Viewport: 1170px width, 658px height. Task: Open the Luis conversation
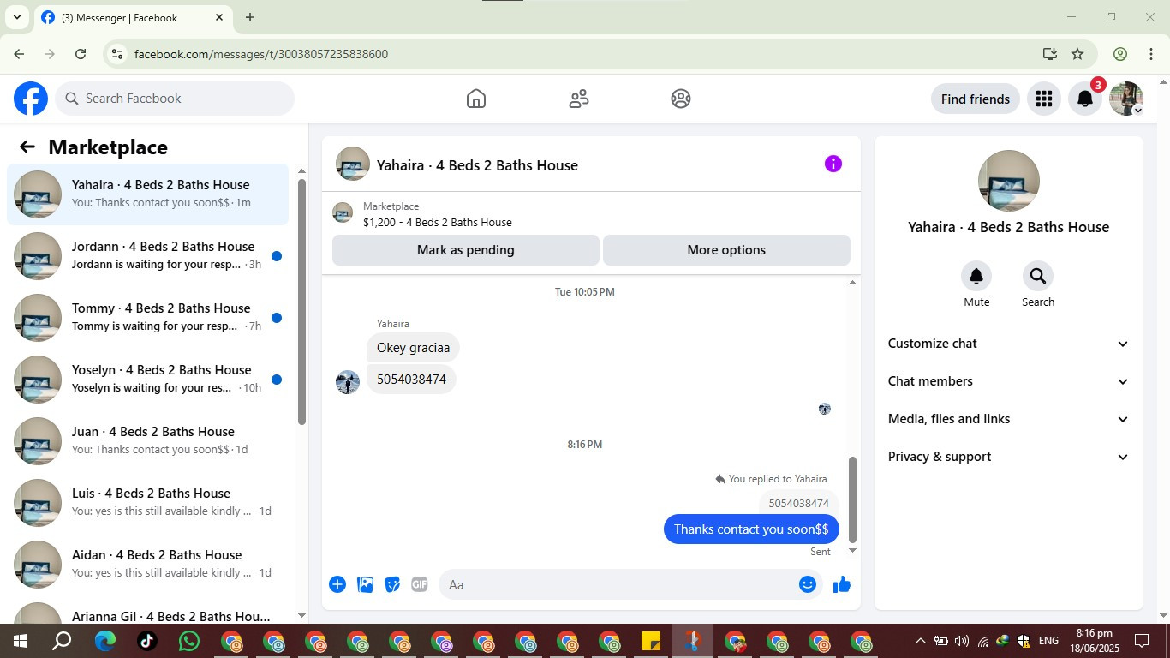(148, 503)
